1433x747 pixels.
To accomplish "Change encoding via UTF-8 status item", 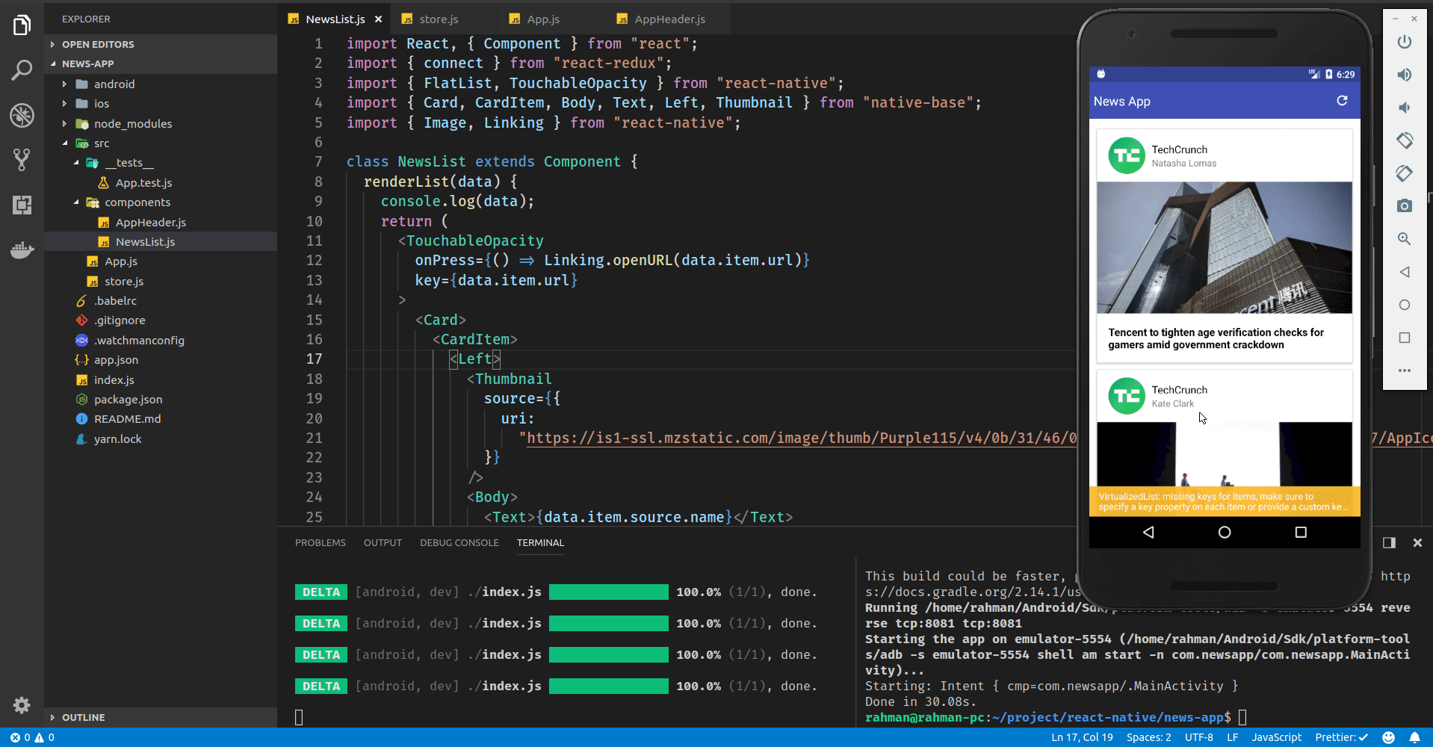I will [1198, 737].
